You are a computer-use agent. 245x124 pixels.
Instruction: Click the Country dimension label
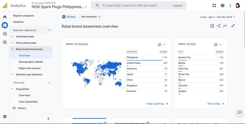point(83,44)
